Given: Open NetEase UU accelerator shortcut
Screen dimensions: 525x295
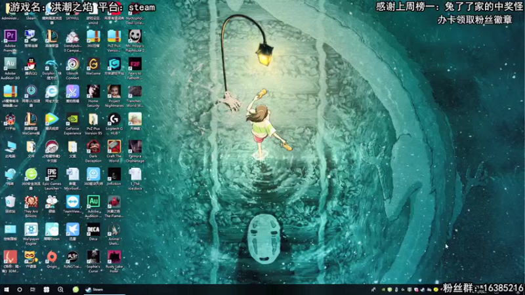Looking at the screenshot, I should coord(31,96).
